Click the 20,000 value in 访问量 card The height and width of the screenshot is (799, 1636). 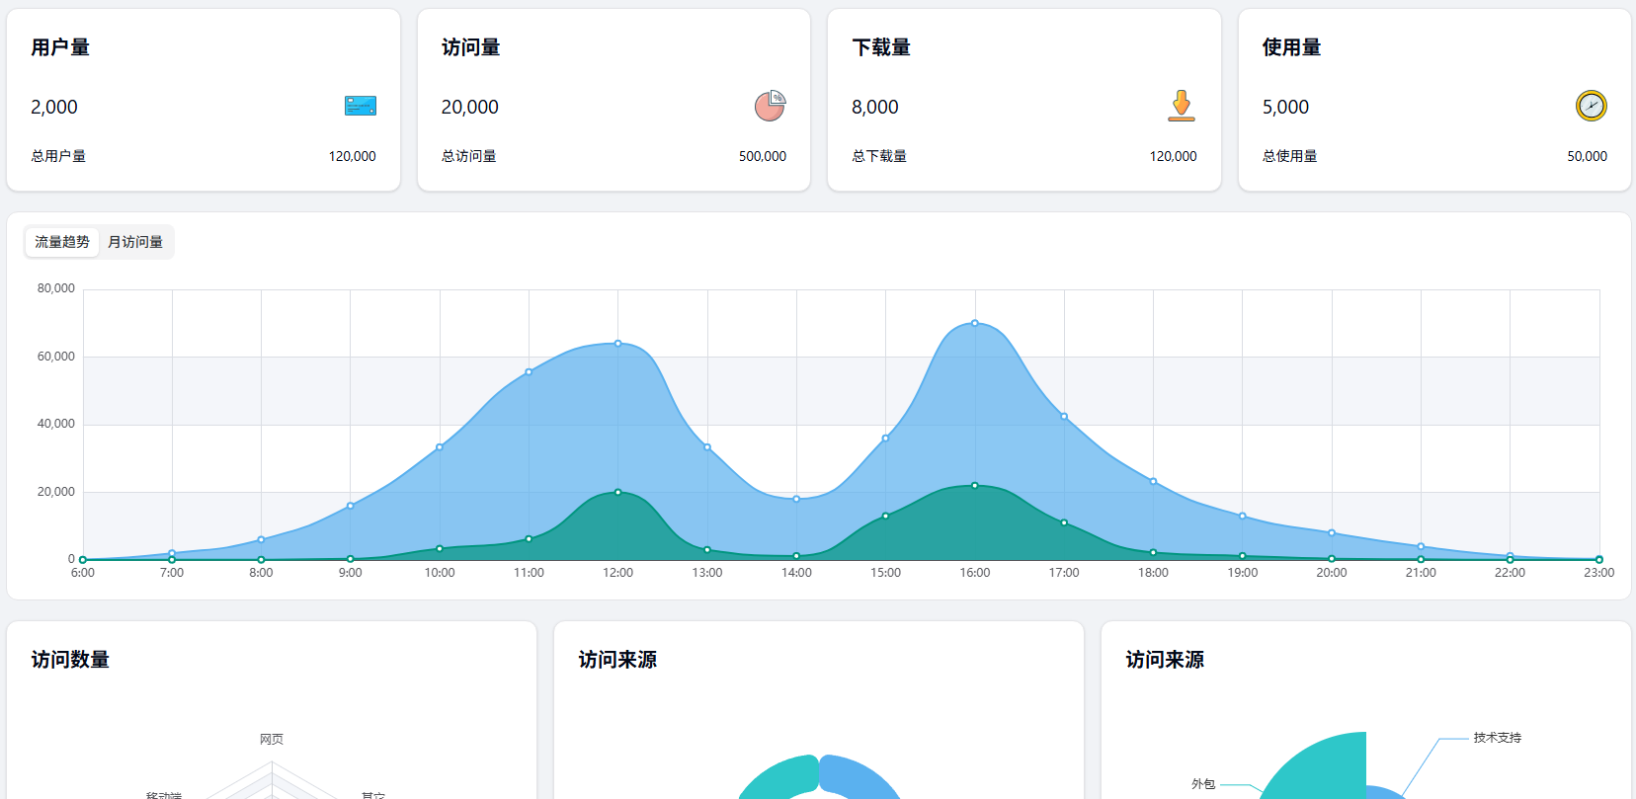(x=470, y=107)
